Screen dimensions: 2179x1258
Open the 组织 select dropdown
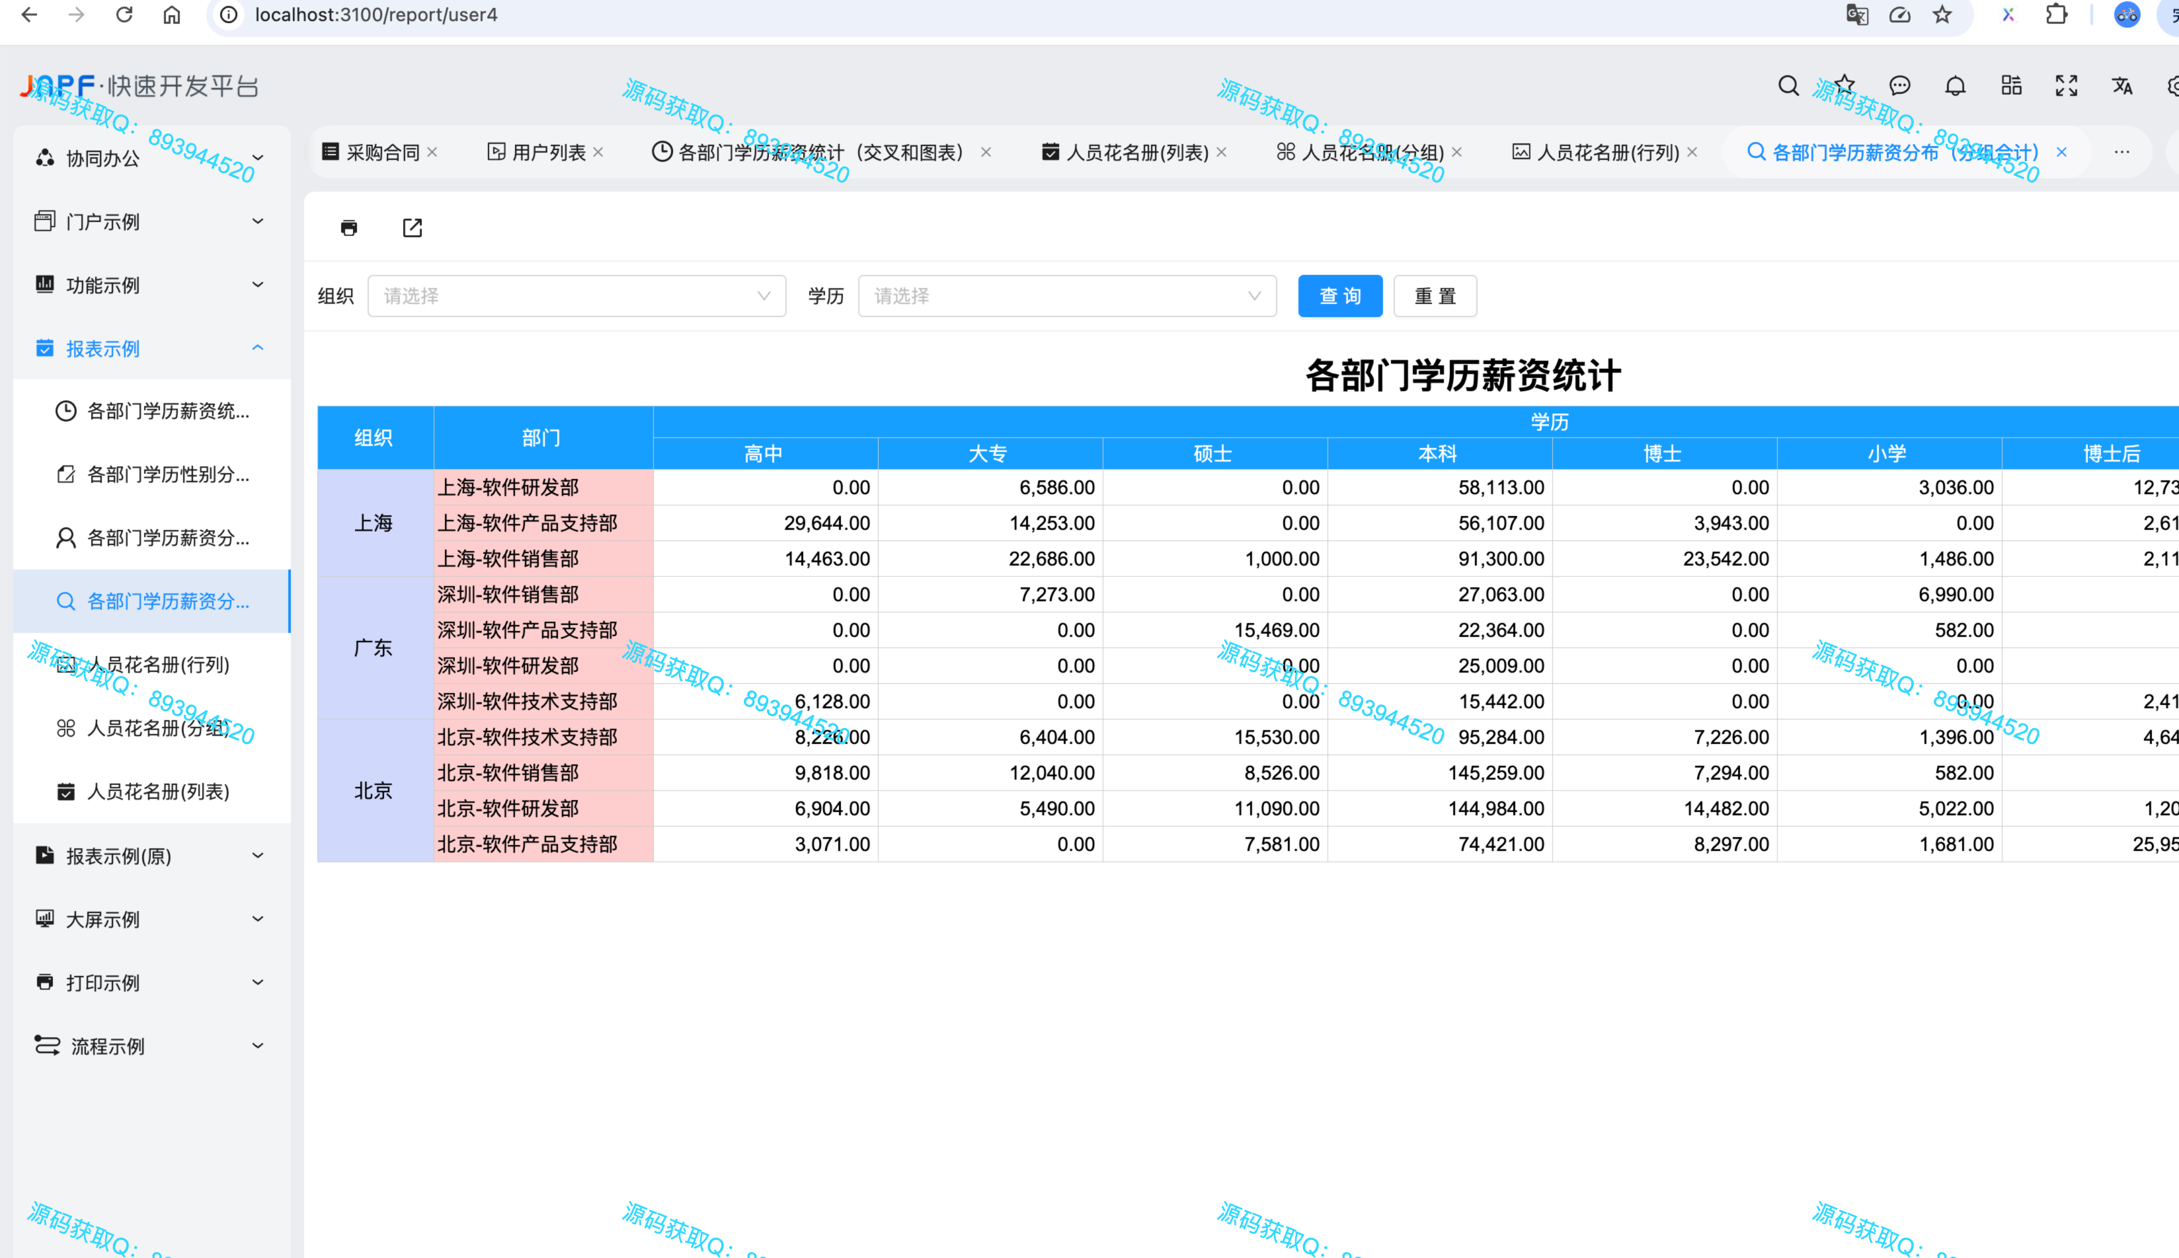[576, 297]
